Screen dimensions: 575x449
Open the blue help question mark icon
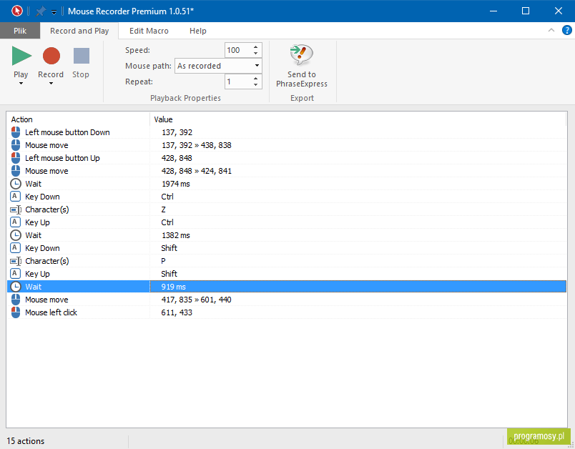click(x=567, y=31)
